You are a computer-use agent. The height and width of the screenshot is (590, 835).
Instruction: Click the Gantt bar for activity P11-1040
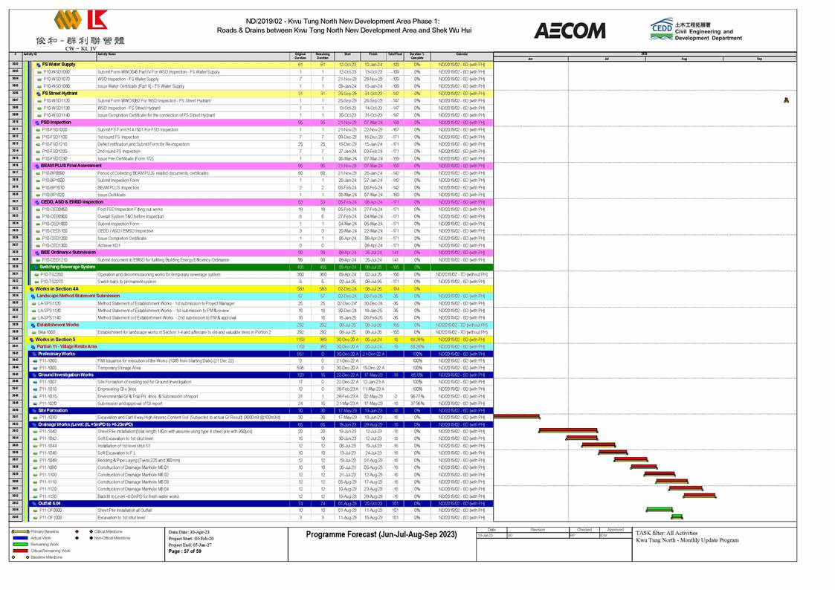568,430
